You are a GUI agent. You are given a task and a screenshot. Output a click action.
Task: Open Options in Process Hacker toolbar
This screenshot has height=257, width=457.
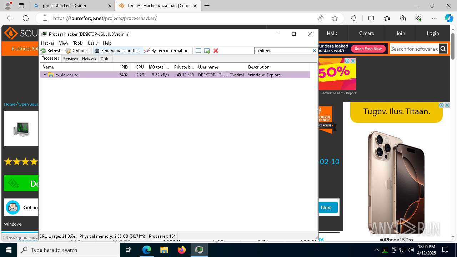coord(76,51)
